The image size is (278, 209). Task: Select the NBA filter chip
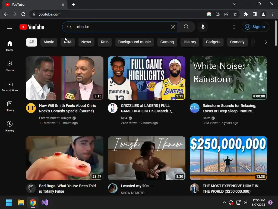point(68,42)
